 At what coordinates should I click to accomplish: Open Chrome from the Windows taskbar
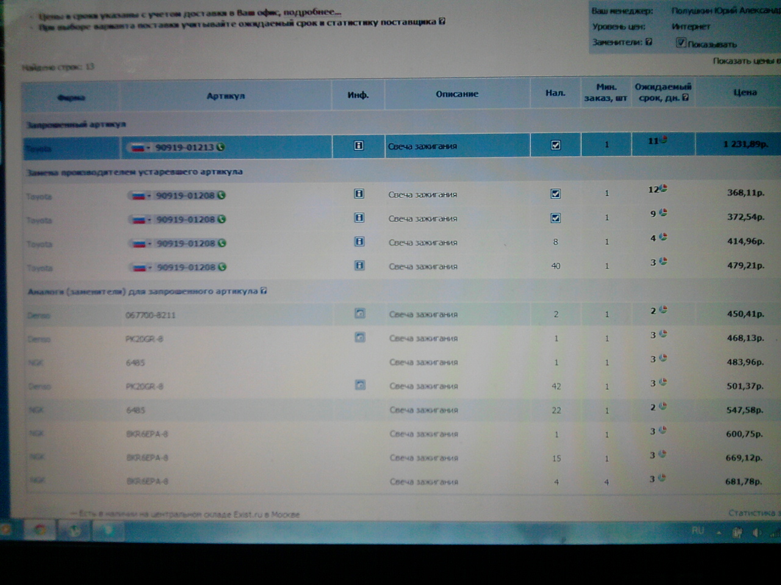click(40, 531)
